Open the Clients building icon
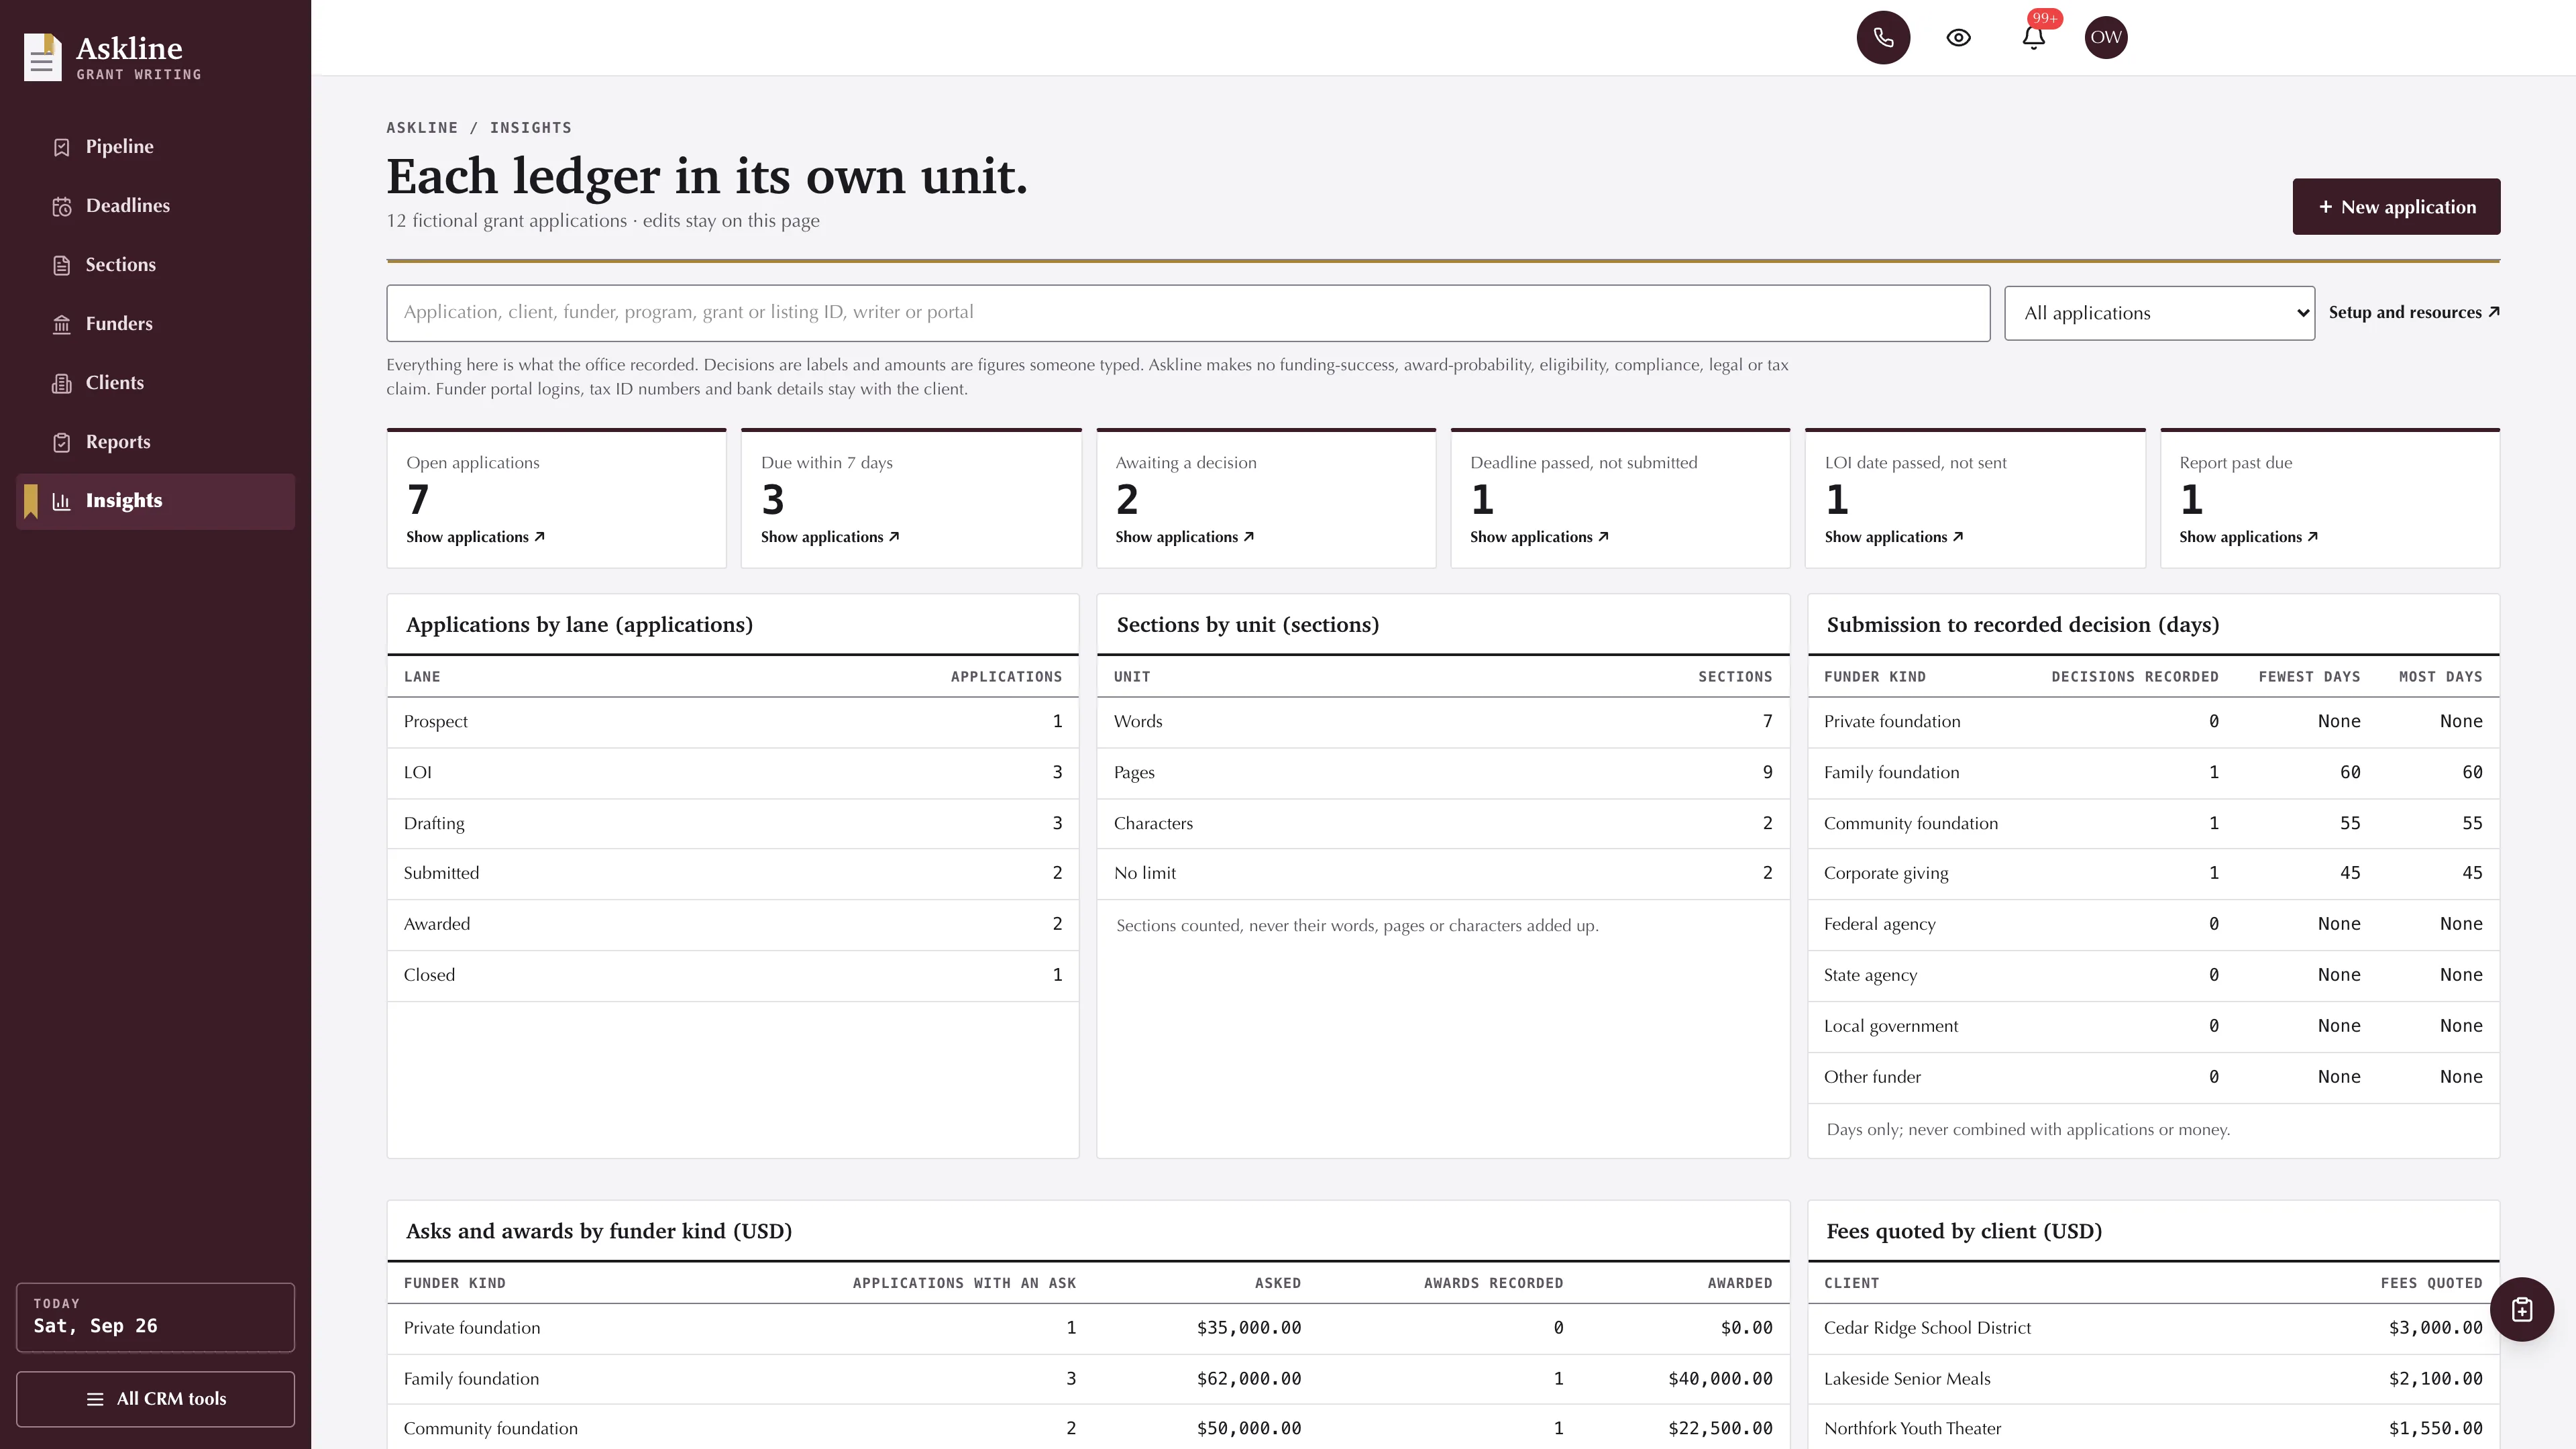The height and width of the screenshot is (1449, 2576). pos(62,383)
